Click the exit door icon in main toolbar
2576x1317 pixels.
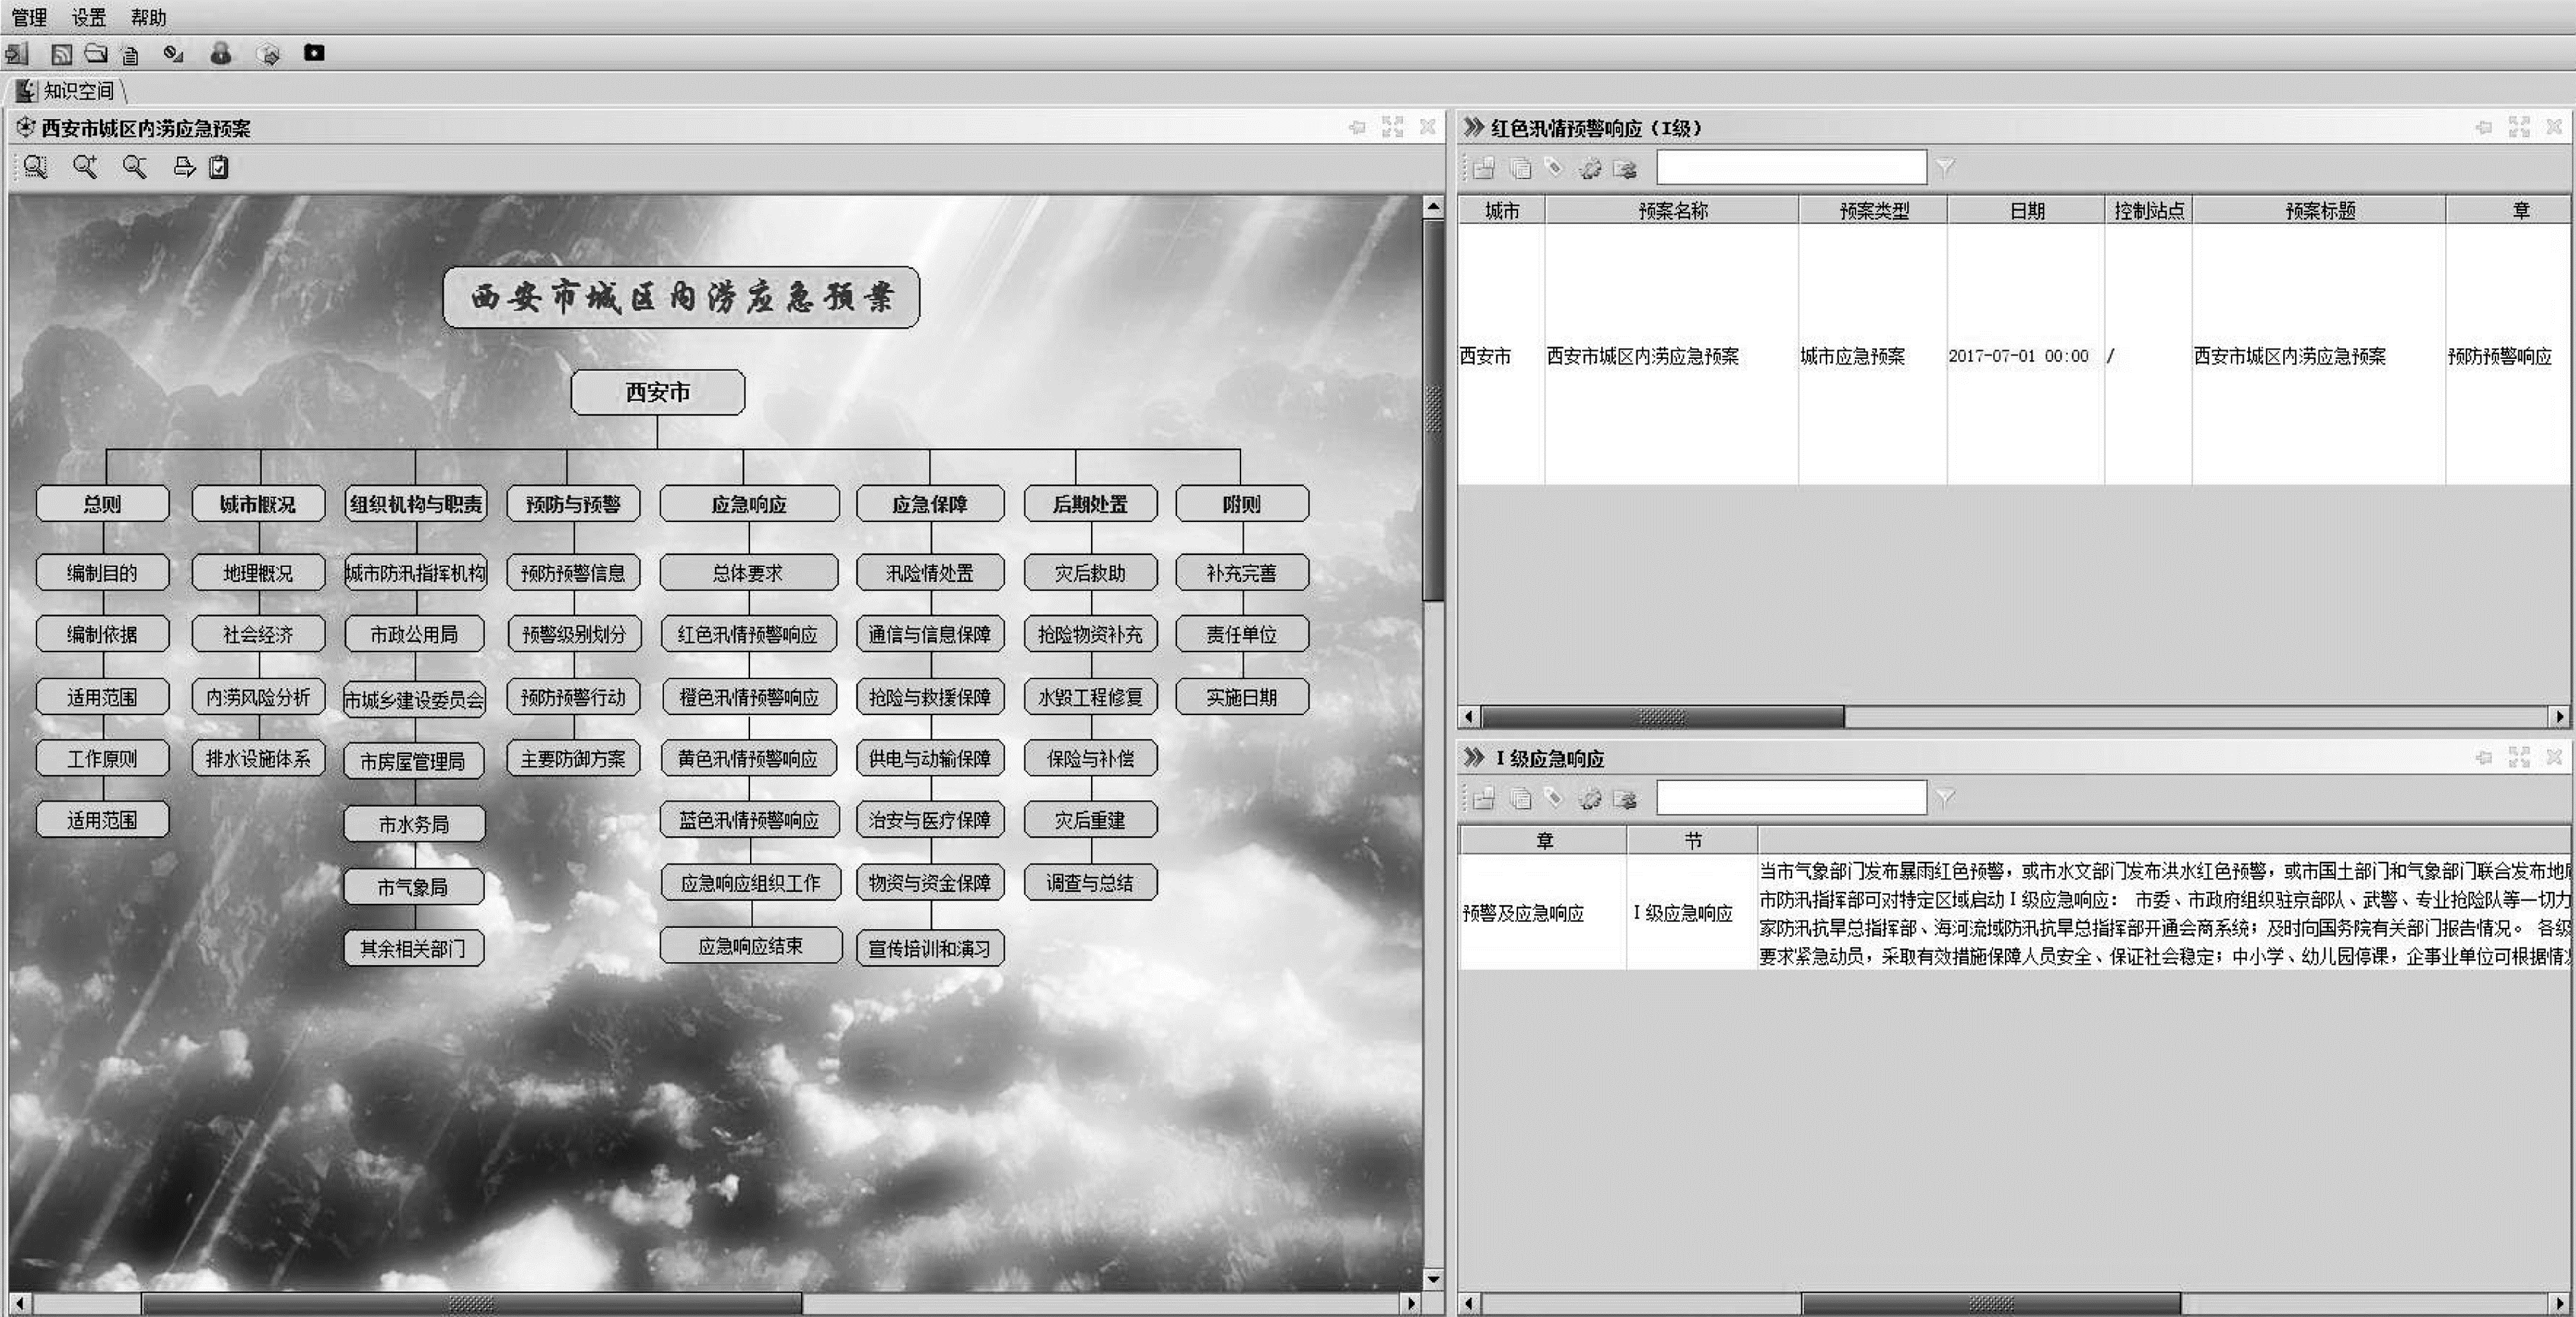coord(16,54)
